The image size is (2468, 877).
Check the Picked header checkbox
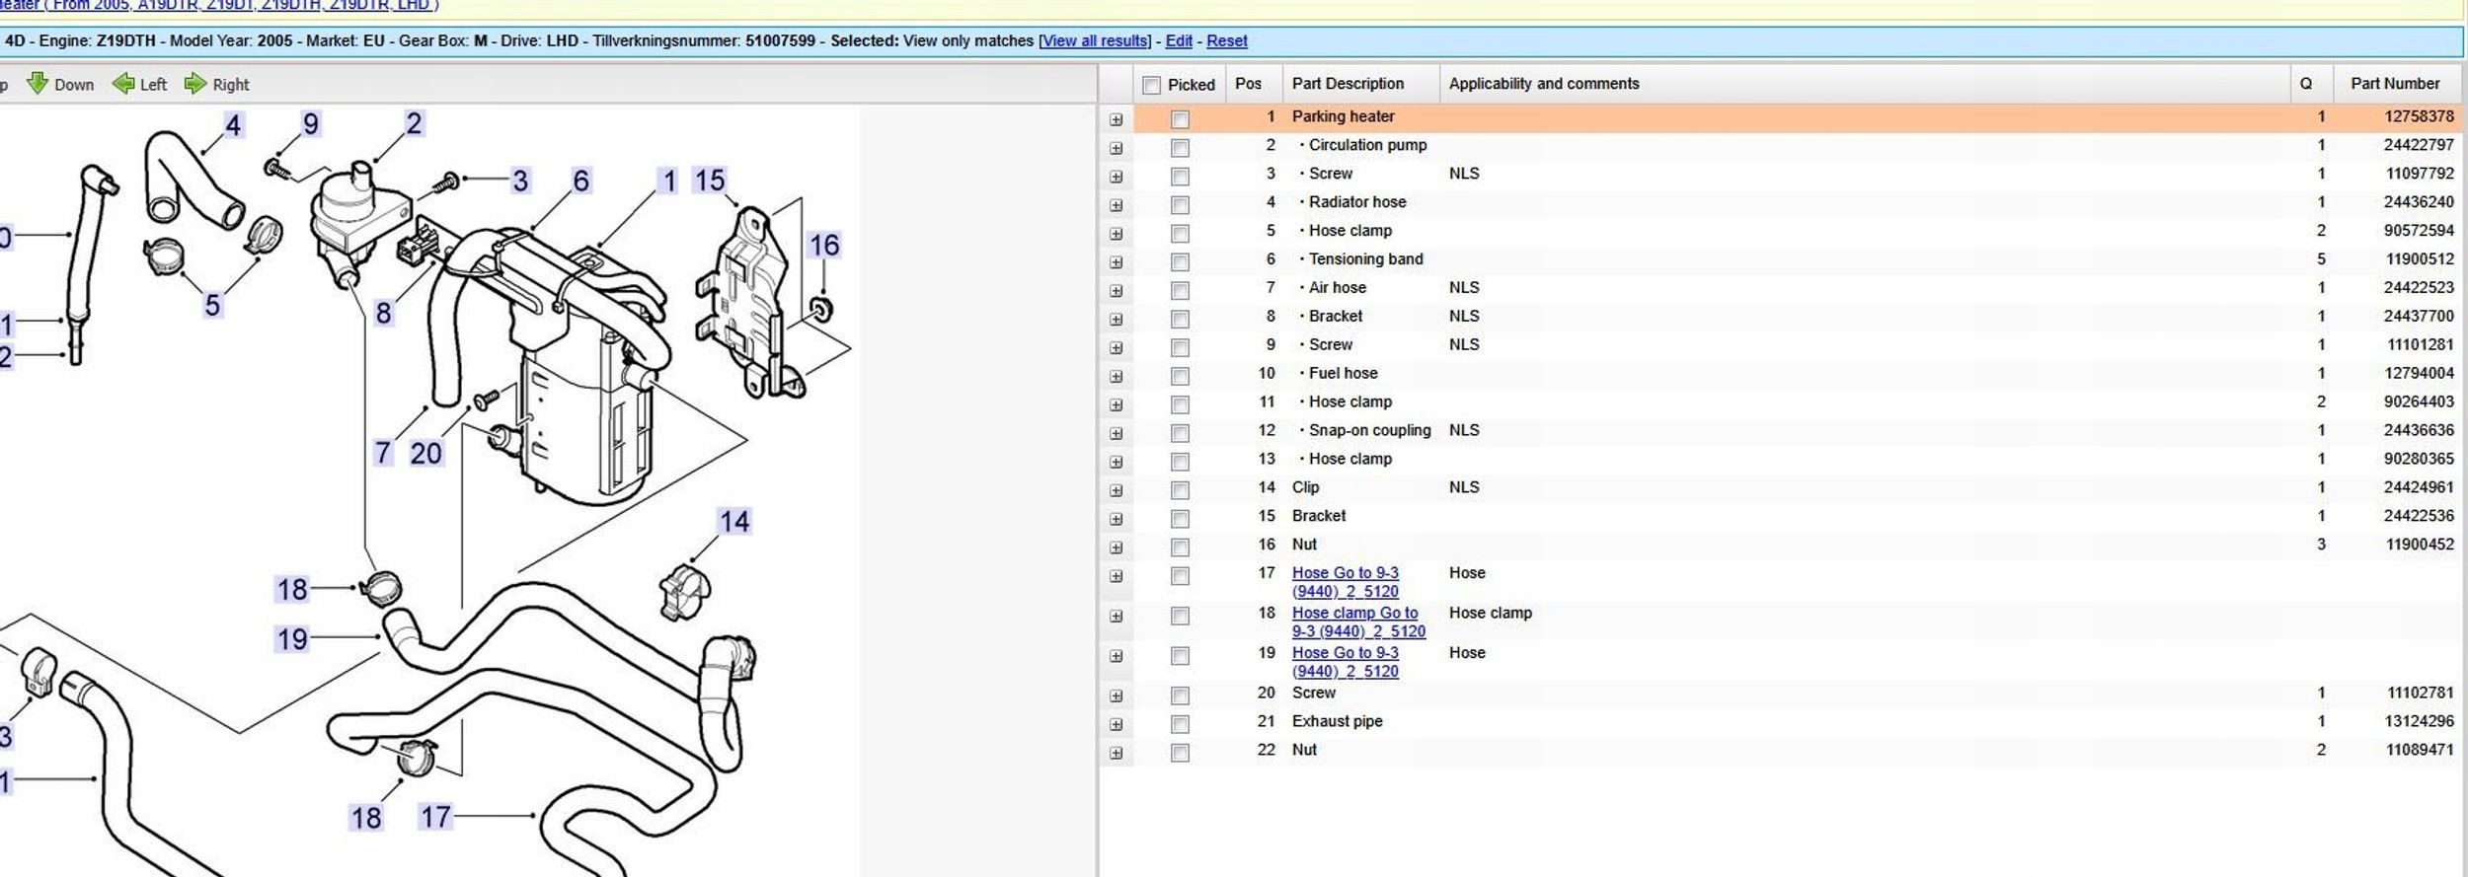(x=1151, y=85)
